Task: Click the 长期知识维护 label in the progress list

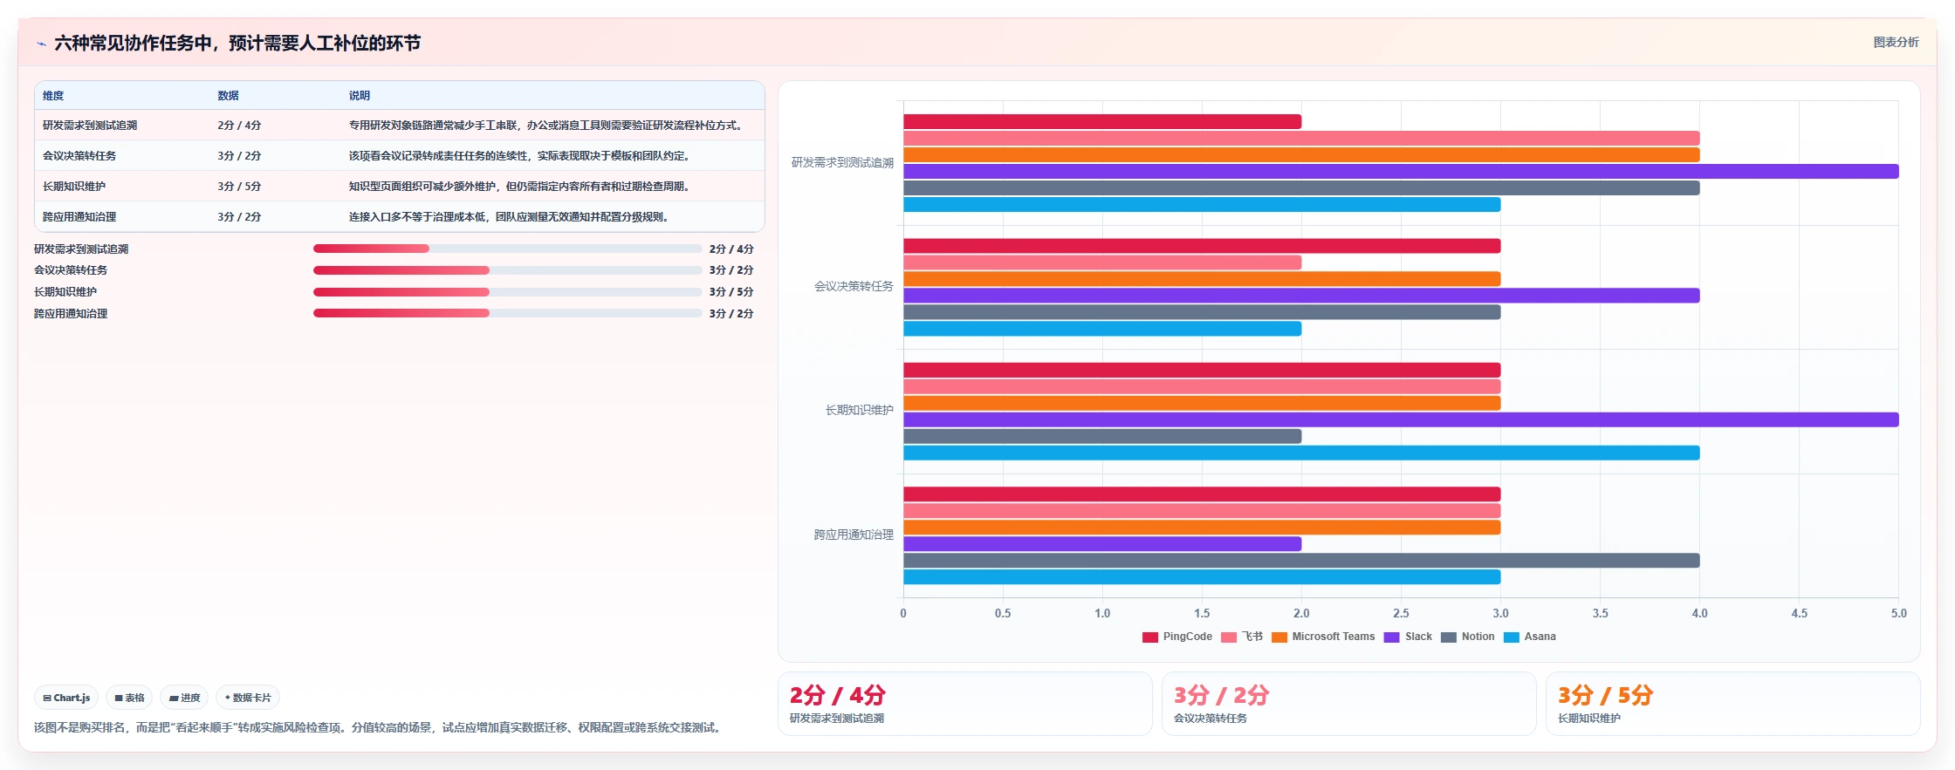Action: (65, 292)
